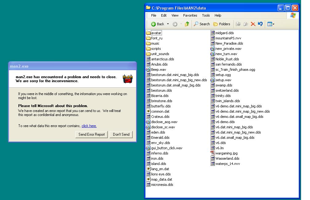
Task: Select setup.wav audio file icon
Action: 212,80
